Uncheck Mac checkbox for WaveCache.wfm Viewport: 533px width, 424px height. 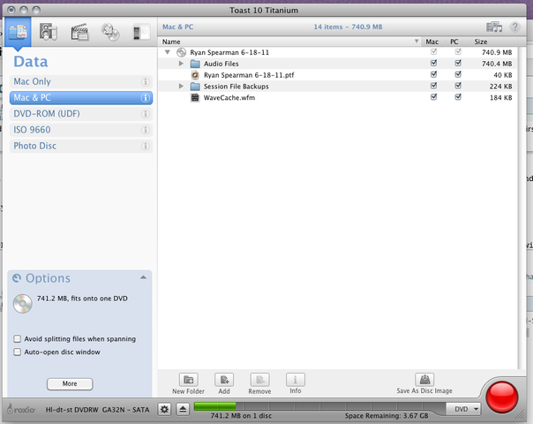432,98
